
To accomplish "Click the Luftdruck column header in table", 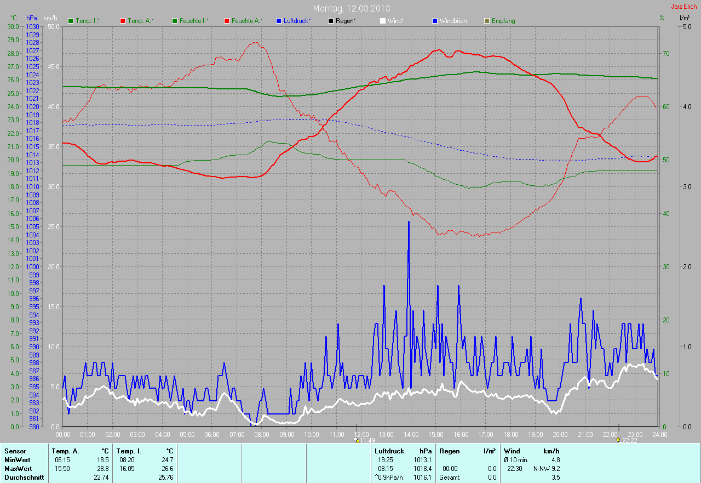I will pyautogui.click(x=388, y=451).
